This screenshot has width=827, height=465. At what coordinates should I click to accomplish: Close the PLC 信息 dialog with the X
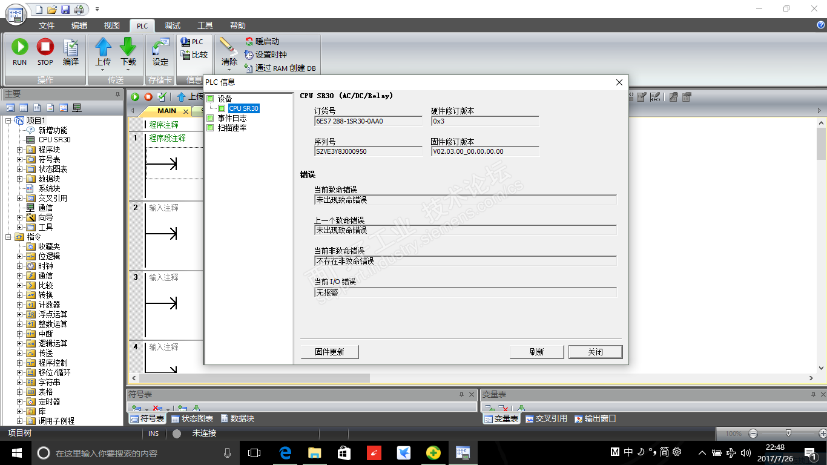(x=619, y=82)
